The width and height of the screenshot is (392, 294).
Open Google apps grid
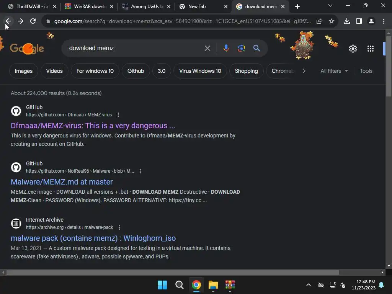[x=371, y=49]
